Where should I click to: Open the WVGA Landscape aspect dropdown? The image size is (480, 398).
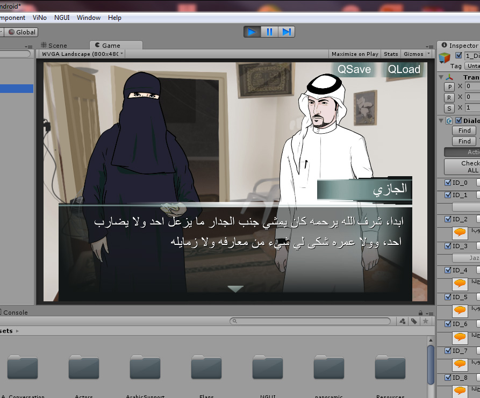[x=82, y=54]
